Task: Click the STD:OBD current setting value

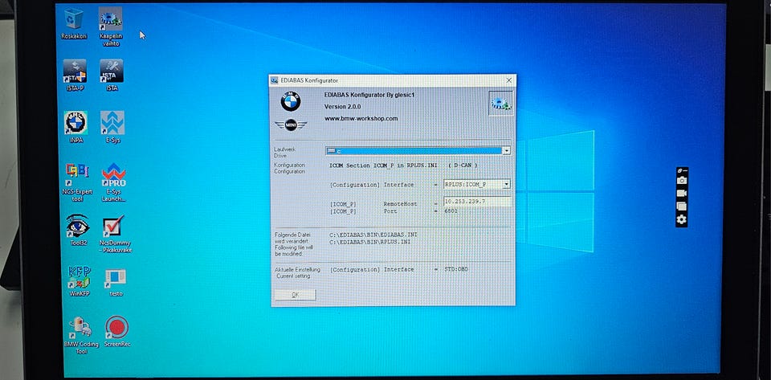Action: [x=456, y=269]
